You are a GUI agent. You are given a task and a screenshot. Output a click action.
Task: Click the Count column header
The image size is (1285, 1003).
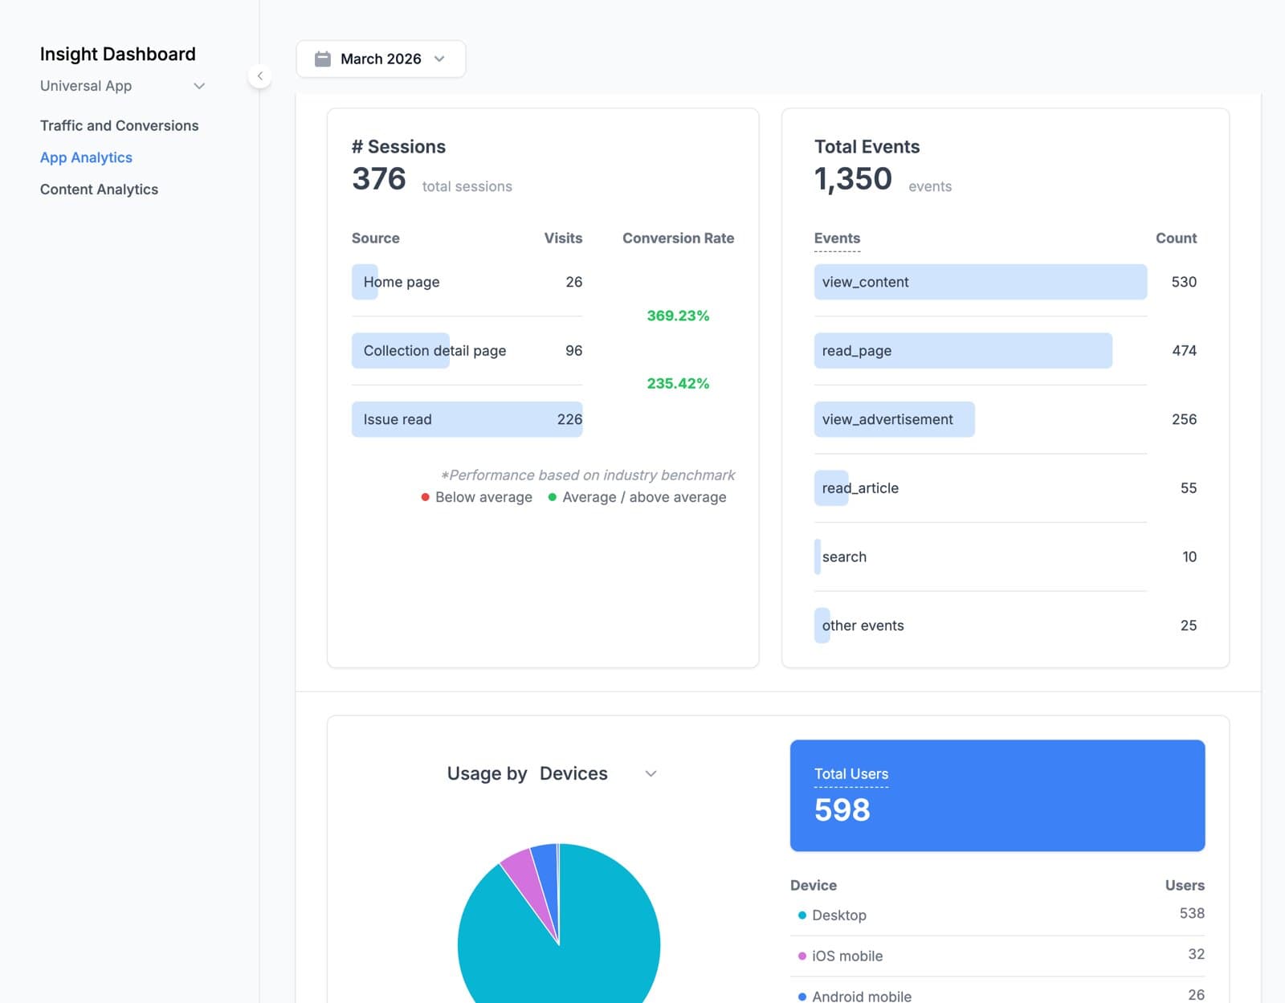(1176, 239)
